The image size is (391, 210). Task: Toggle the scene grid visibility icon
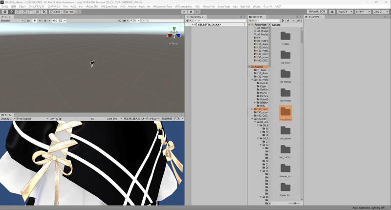[x=61, y=21]
